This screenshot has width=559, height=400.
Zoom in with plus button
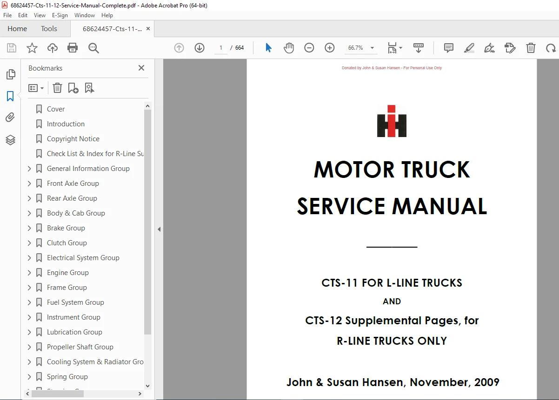[x=330, y=48]
